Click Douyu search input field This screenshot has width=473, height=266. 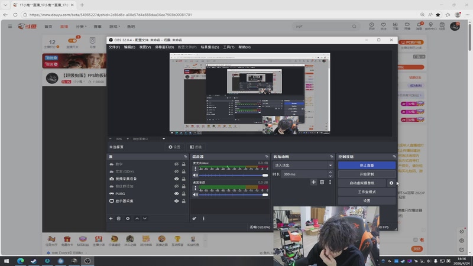coord(322,26)
